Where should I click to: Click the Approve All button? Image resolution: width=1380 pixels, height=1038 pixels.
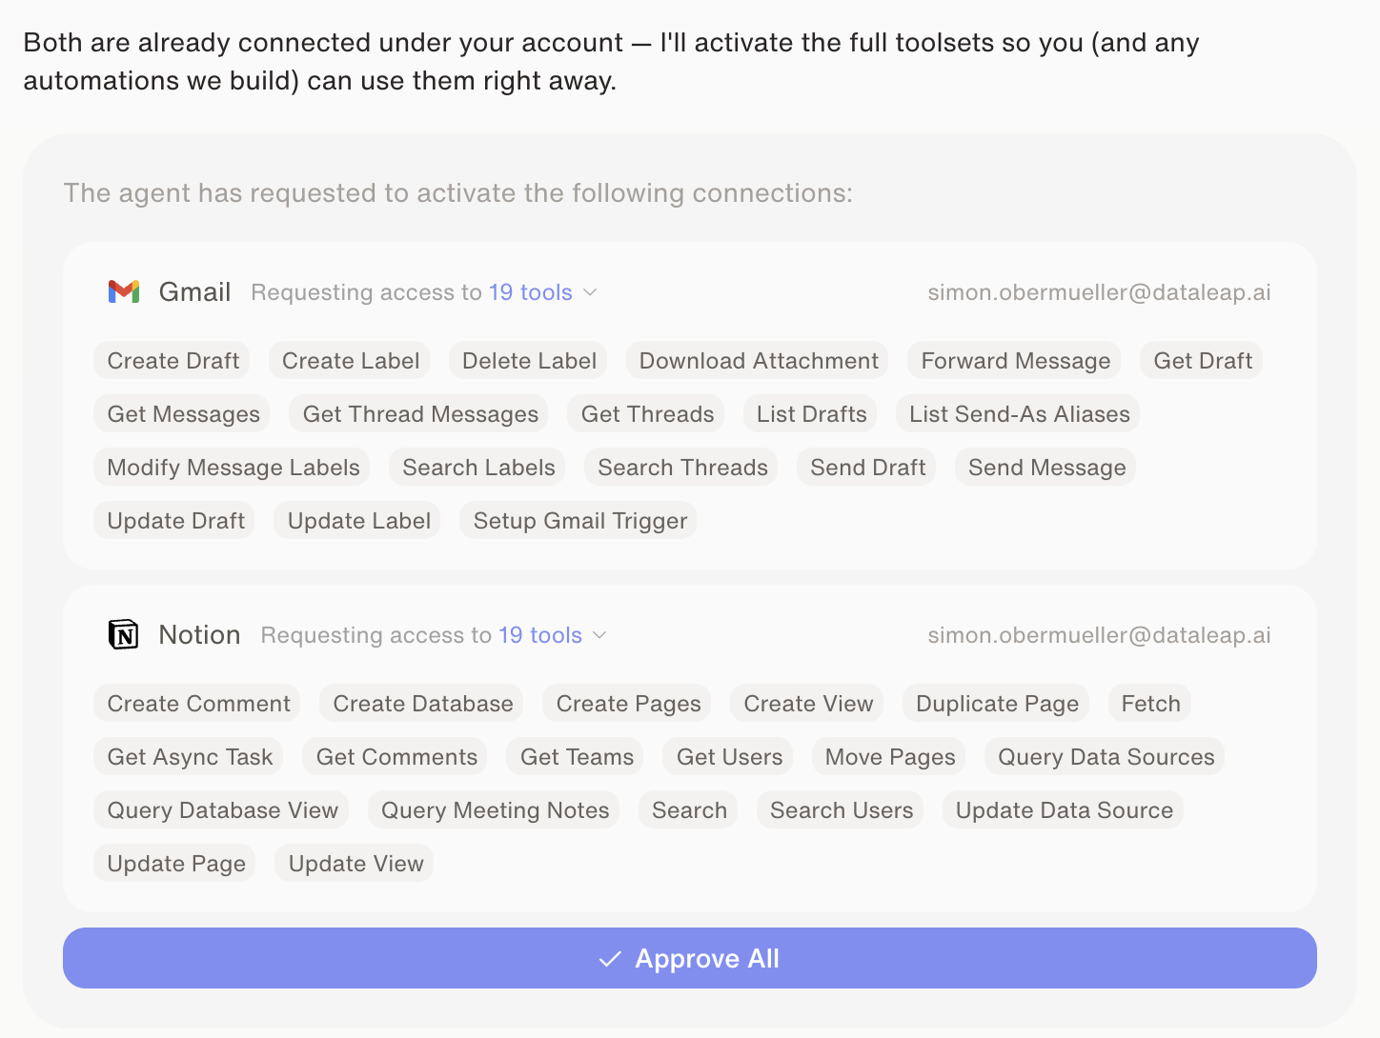point(690,958)
